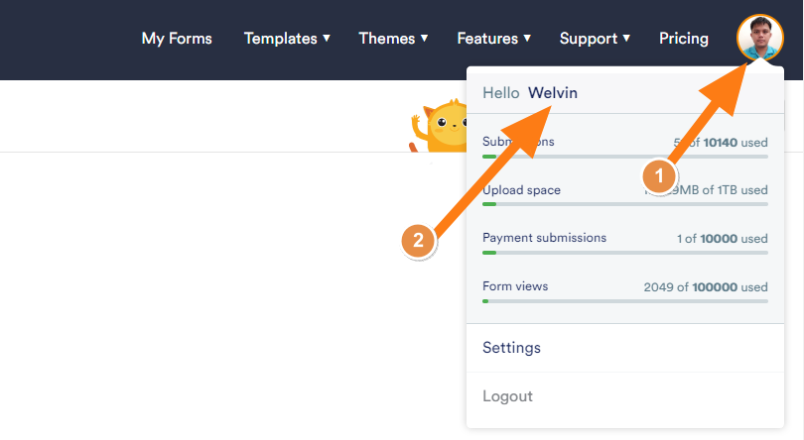Screen dimensions: 804x440
Task: Click Logout in the account menu
Action: [x=507, y=396]
